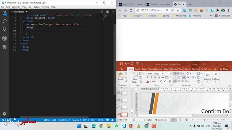Viewport: 232px width, 130px height.
Task: Open the Debug view in VS Code
Action: [x=4, y=38]
